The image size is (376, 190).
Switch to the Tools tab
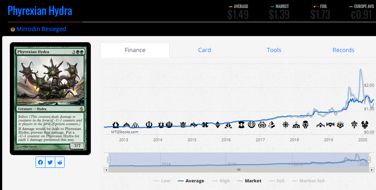point(274,50)
